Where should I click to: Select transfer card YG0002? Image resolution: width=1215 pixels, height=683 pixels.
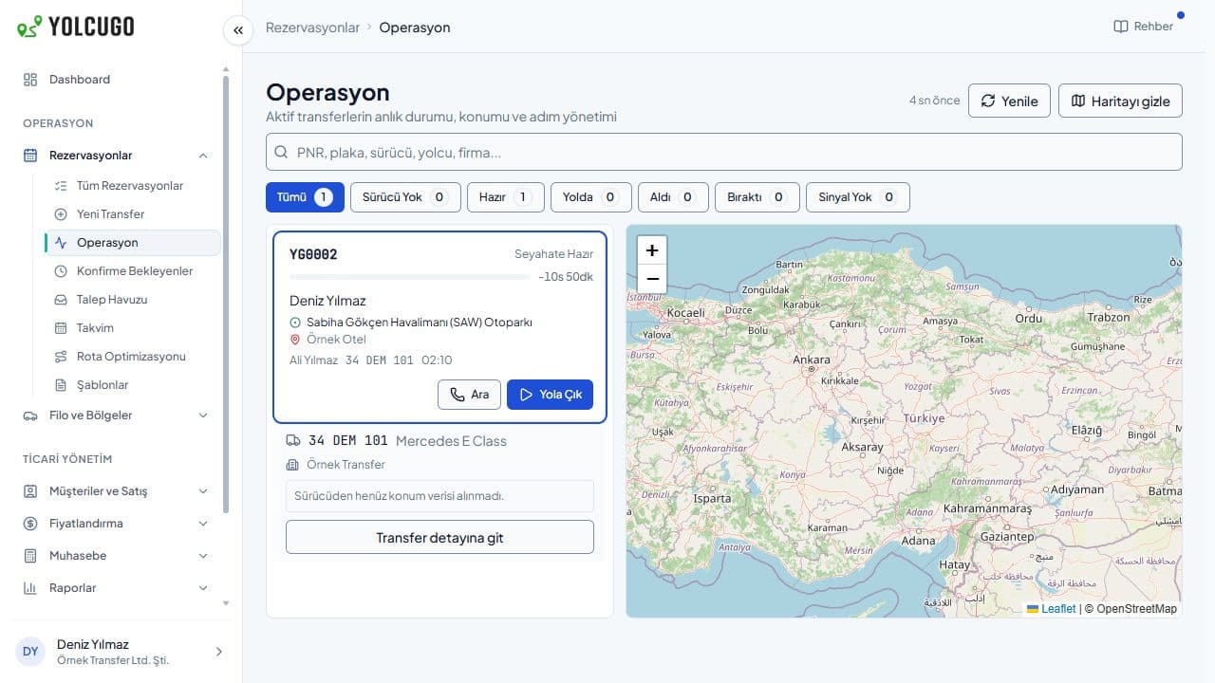(x=439, y=326)
